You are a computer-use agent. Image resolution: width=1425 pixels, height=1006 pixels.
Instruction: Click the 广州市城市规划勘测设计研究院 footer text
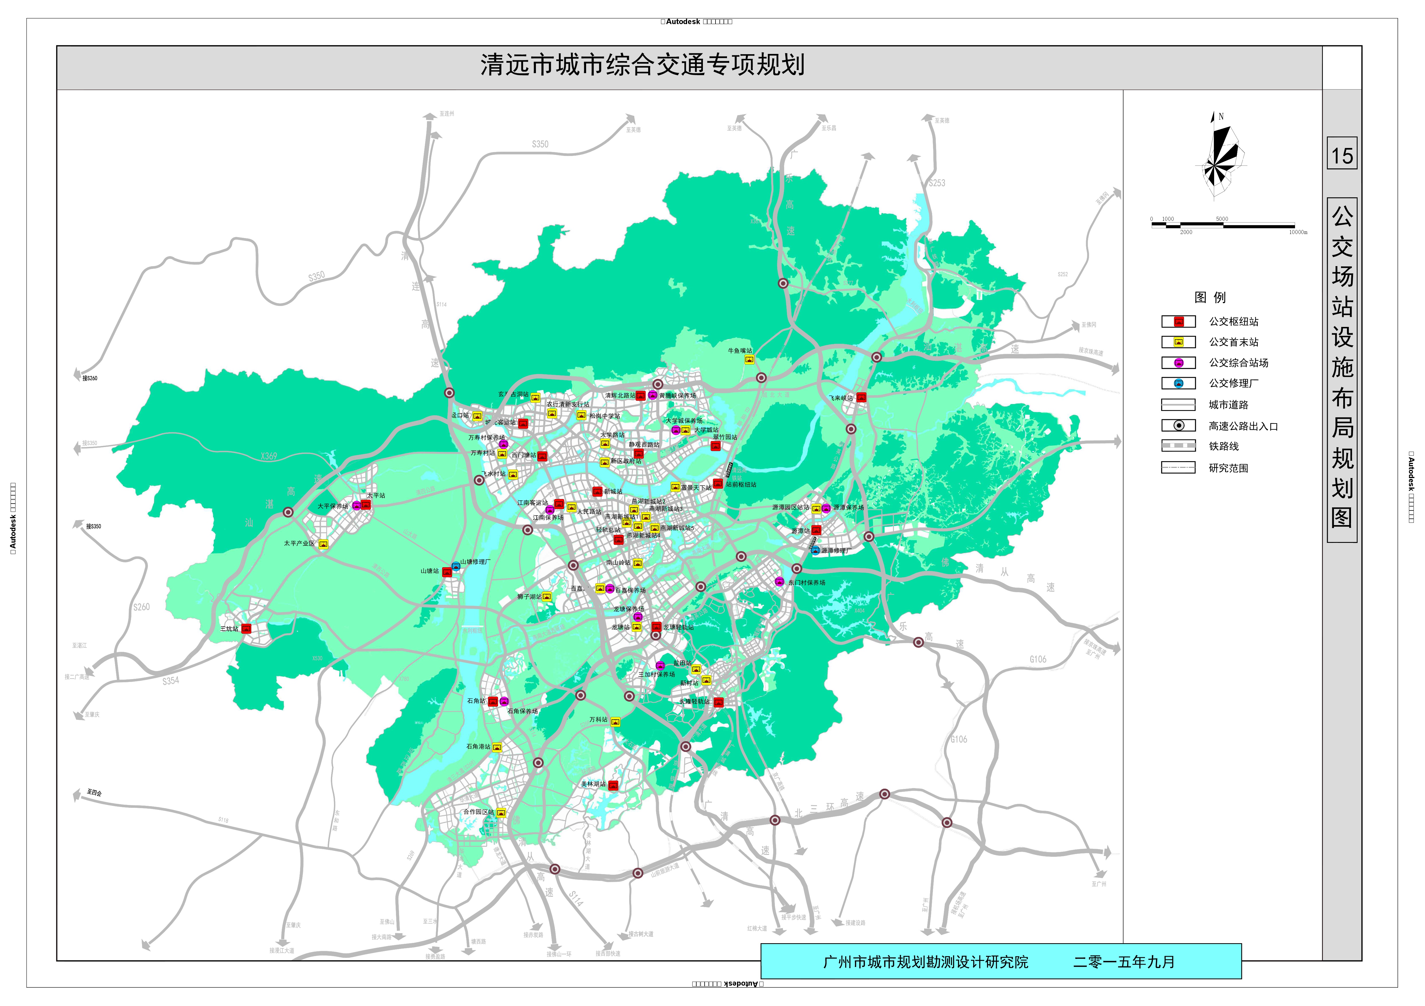[926, 962]
